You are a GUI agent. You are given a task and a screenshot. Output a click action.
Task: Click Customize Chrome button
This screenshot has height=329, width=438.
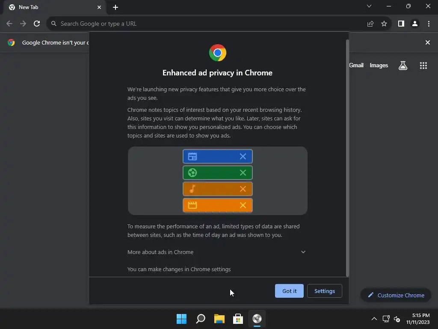point(396,295)
